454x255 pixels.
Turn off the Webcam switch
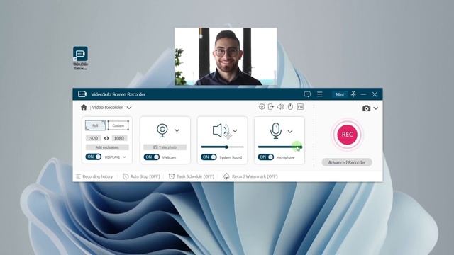click(x=151, y=157)
